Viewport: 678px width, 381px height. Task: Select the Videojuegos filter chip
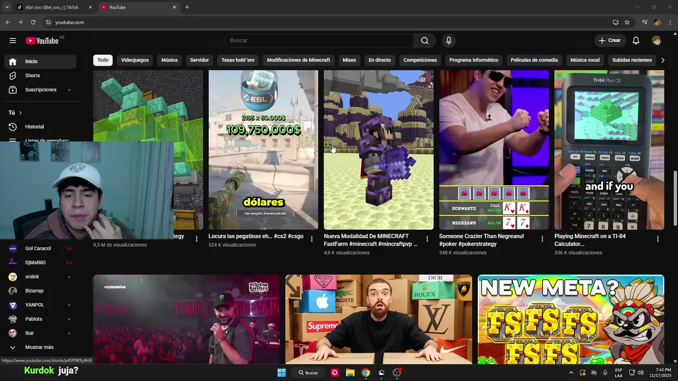coord(135,60)
